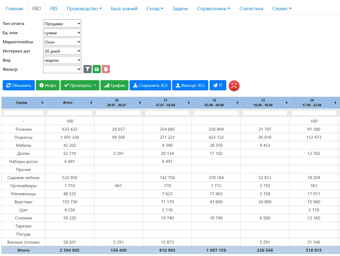Image resolution: width=340 pixels, height=256 pixels.
Task: Click the Садовая мебель row label
Action: tap(23, 177)
